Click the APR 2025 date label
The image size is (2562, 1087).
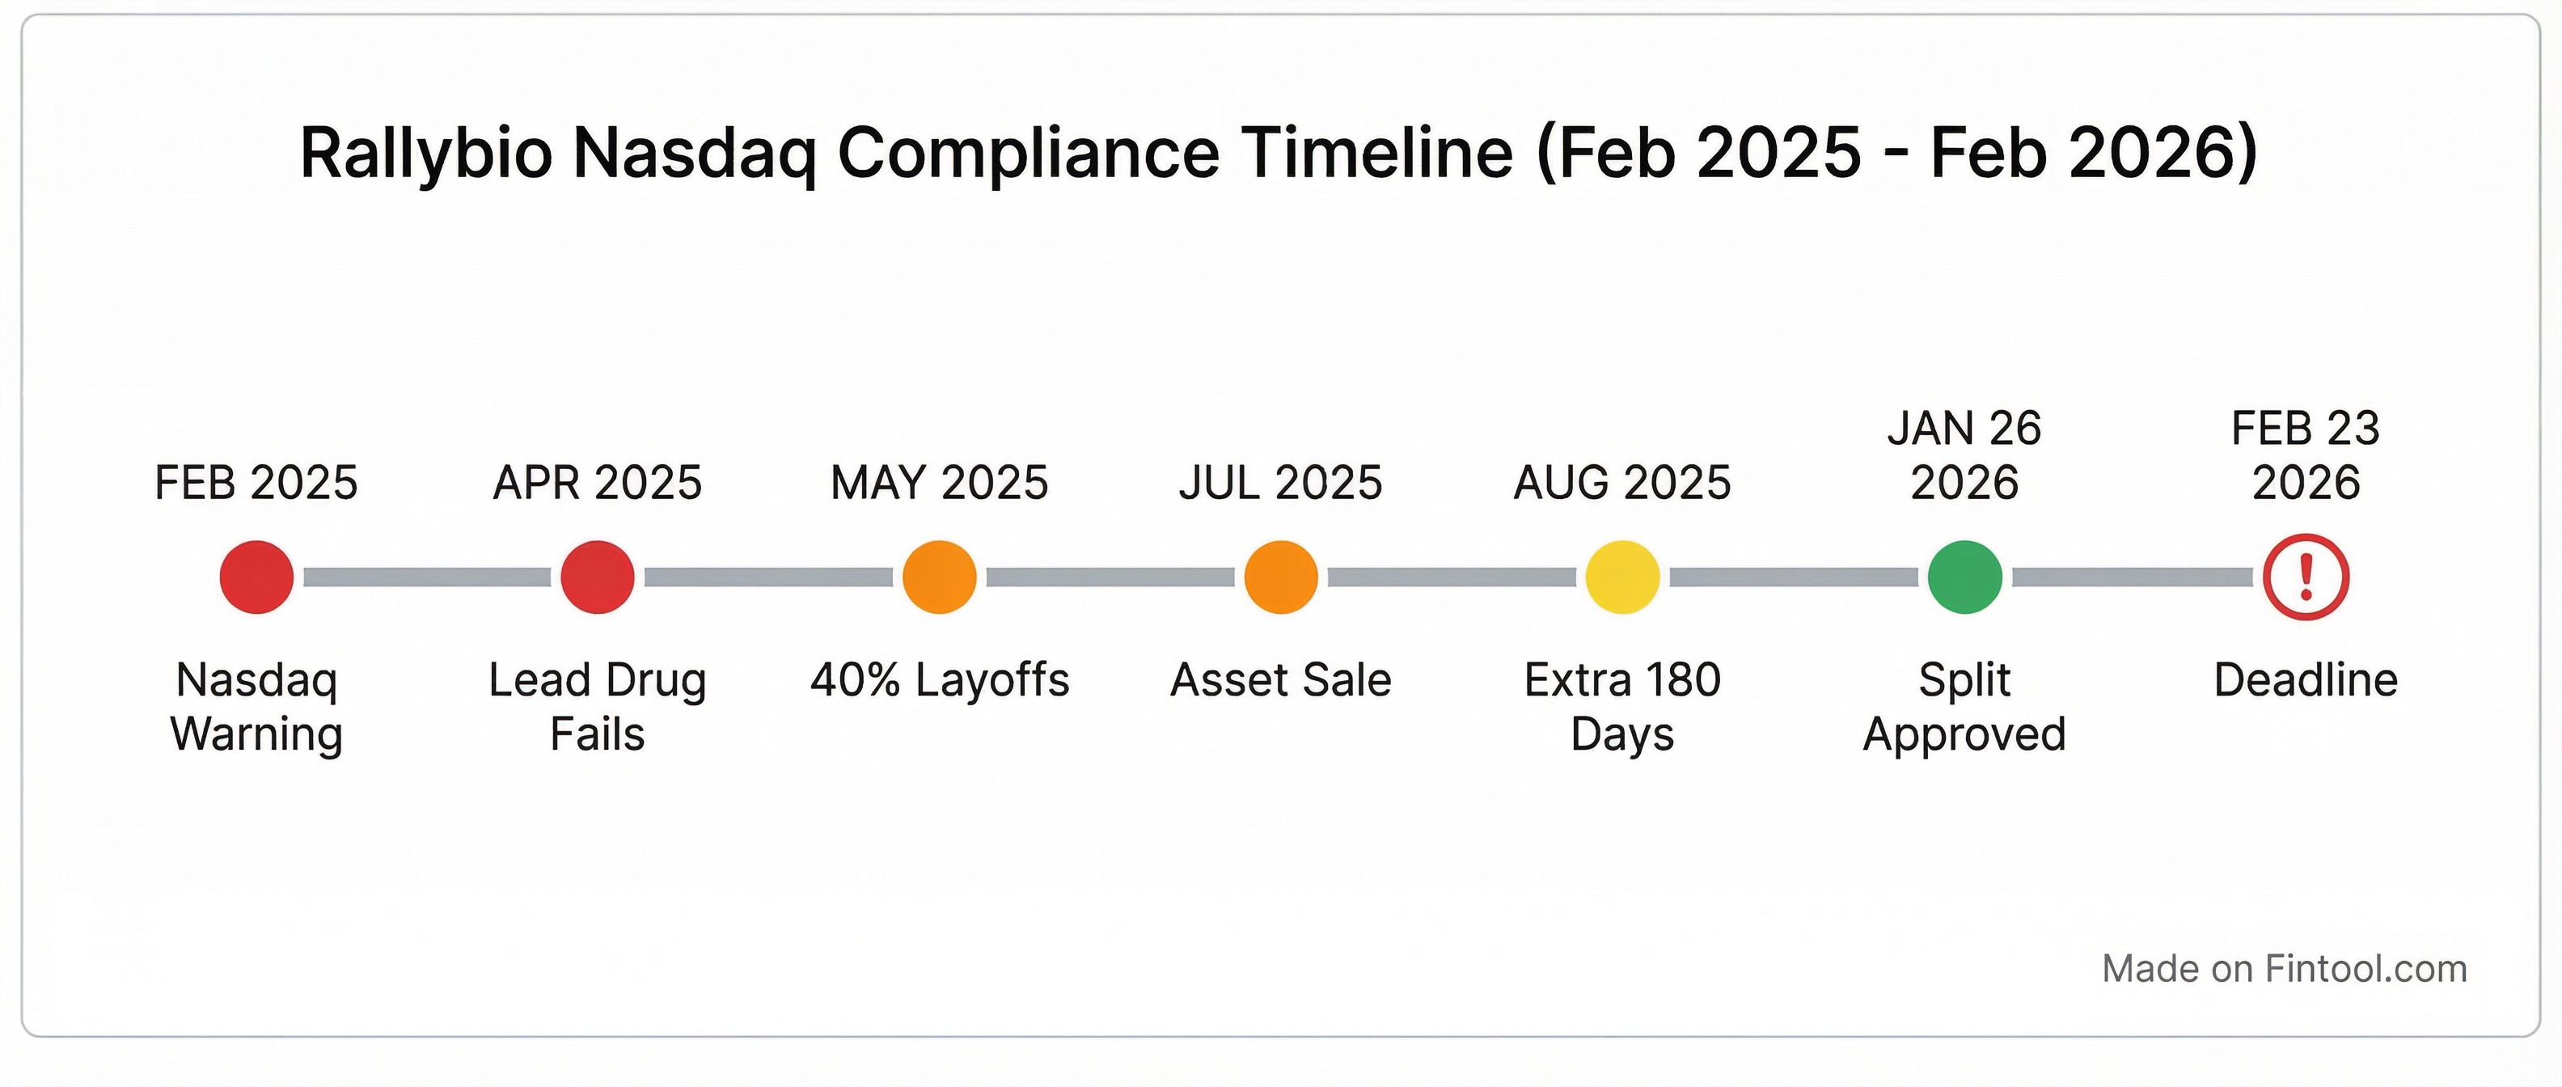tap(598, 484)
